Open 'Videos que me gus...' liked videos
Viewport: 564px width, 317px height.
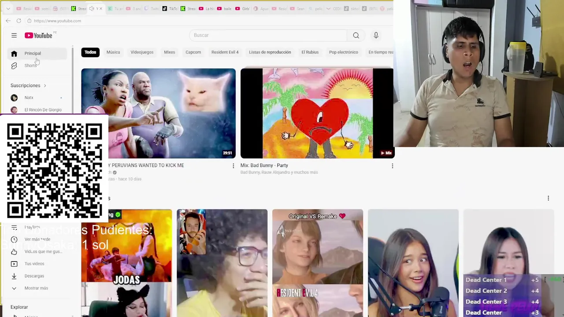tap(37, 252)
